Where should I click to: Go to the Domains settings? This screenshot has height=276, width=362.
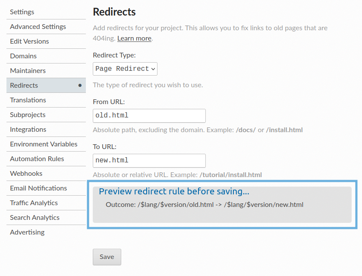23,56
